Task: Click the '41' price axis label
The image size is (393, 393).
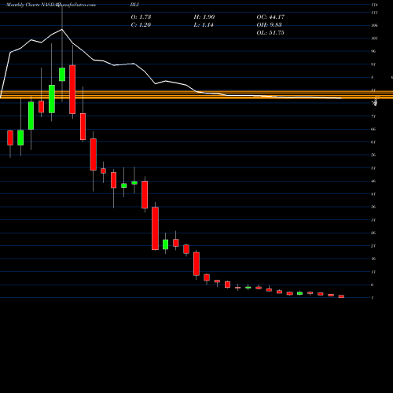Action: click(373, 194)
